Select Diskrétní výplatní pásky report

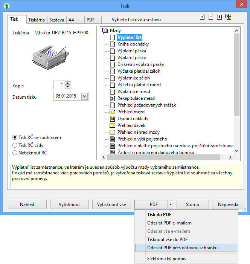coord(141,64)
